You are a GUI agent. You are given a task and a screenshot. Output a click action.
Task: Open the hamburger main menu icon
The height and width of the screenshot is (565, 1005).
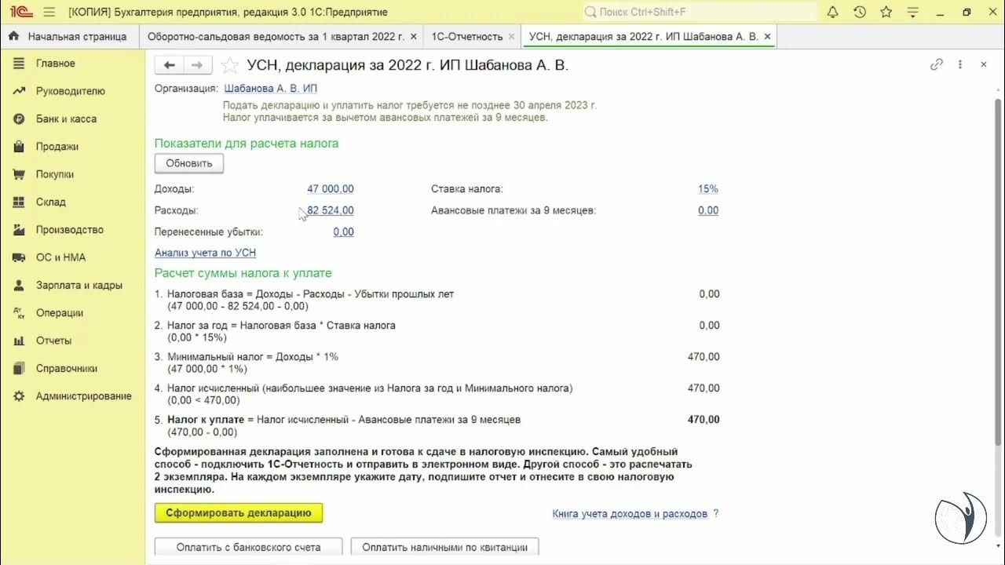[x=49, y=12]
